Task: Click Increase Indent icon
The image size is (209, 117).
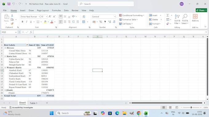Action: pos(78,22)
